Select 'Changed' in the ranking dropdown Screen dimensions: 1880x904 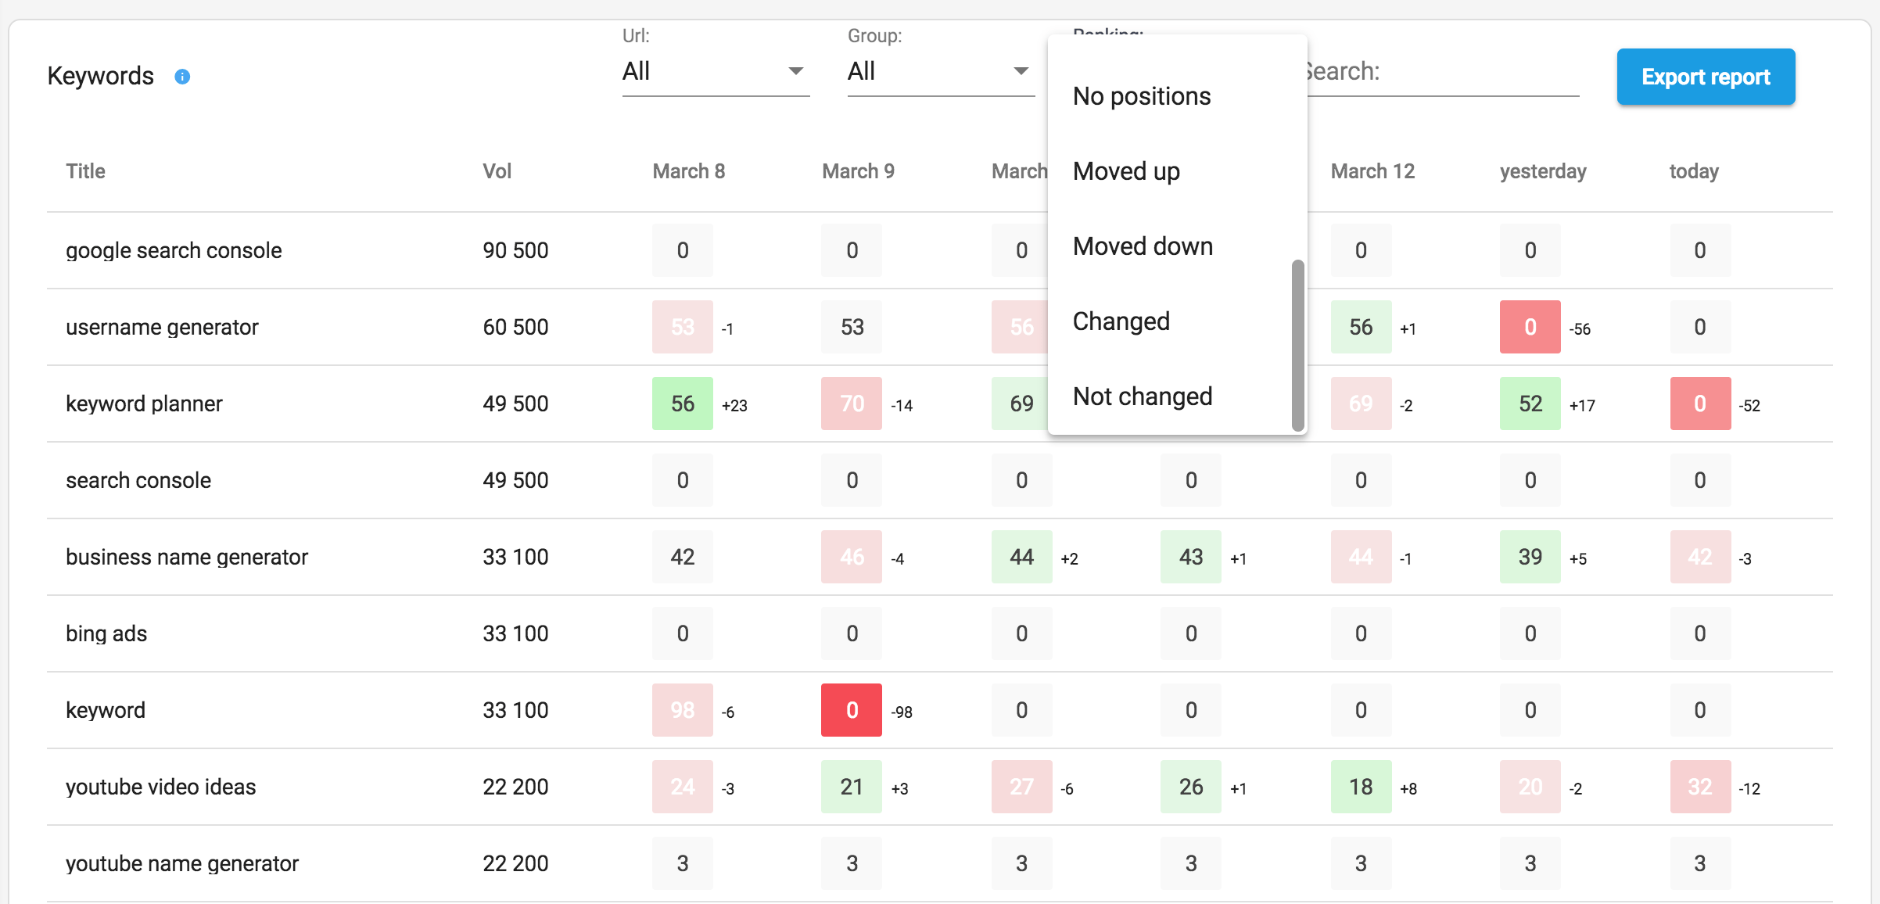(x=1121, y=321)
